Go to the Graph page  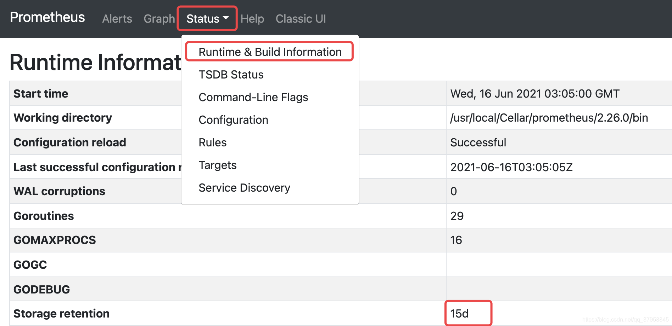click(x=159, y=19)
